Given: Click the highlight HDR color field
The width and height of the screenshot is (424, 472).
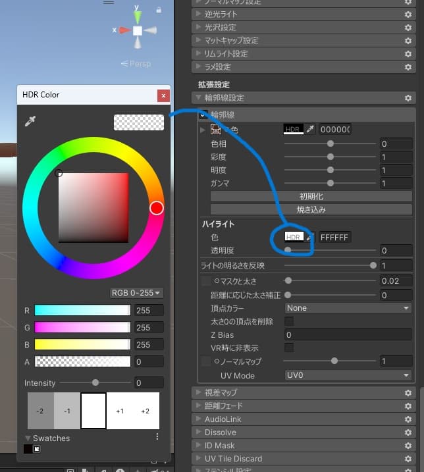Looking at the screenshot, I should 294,237.
